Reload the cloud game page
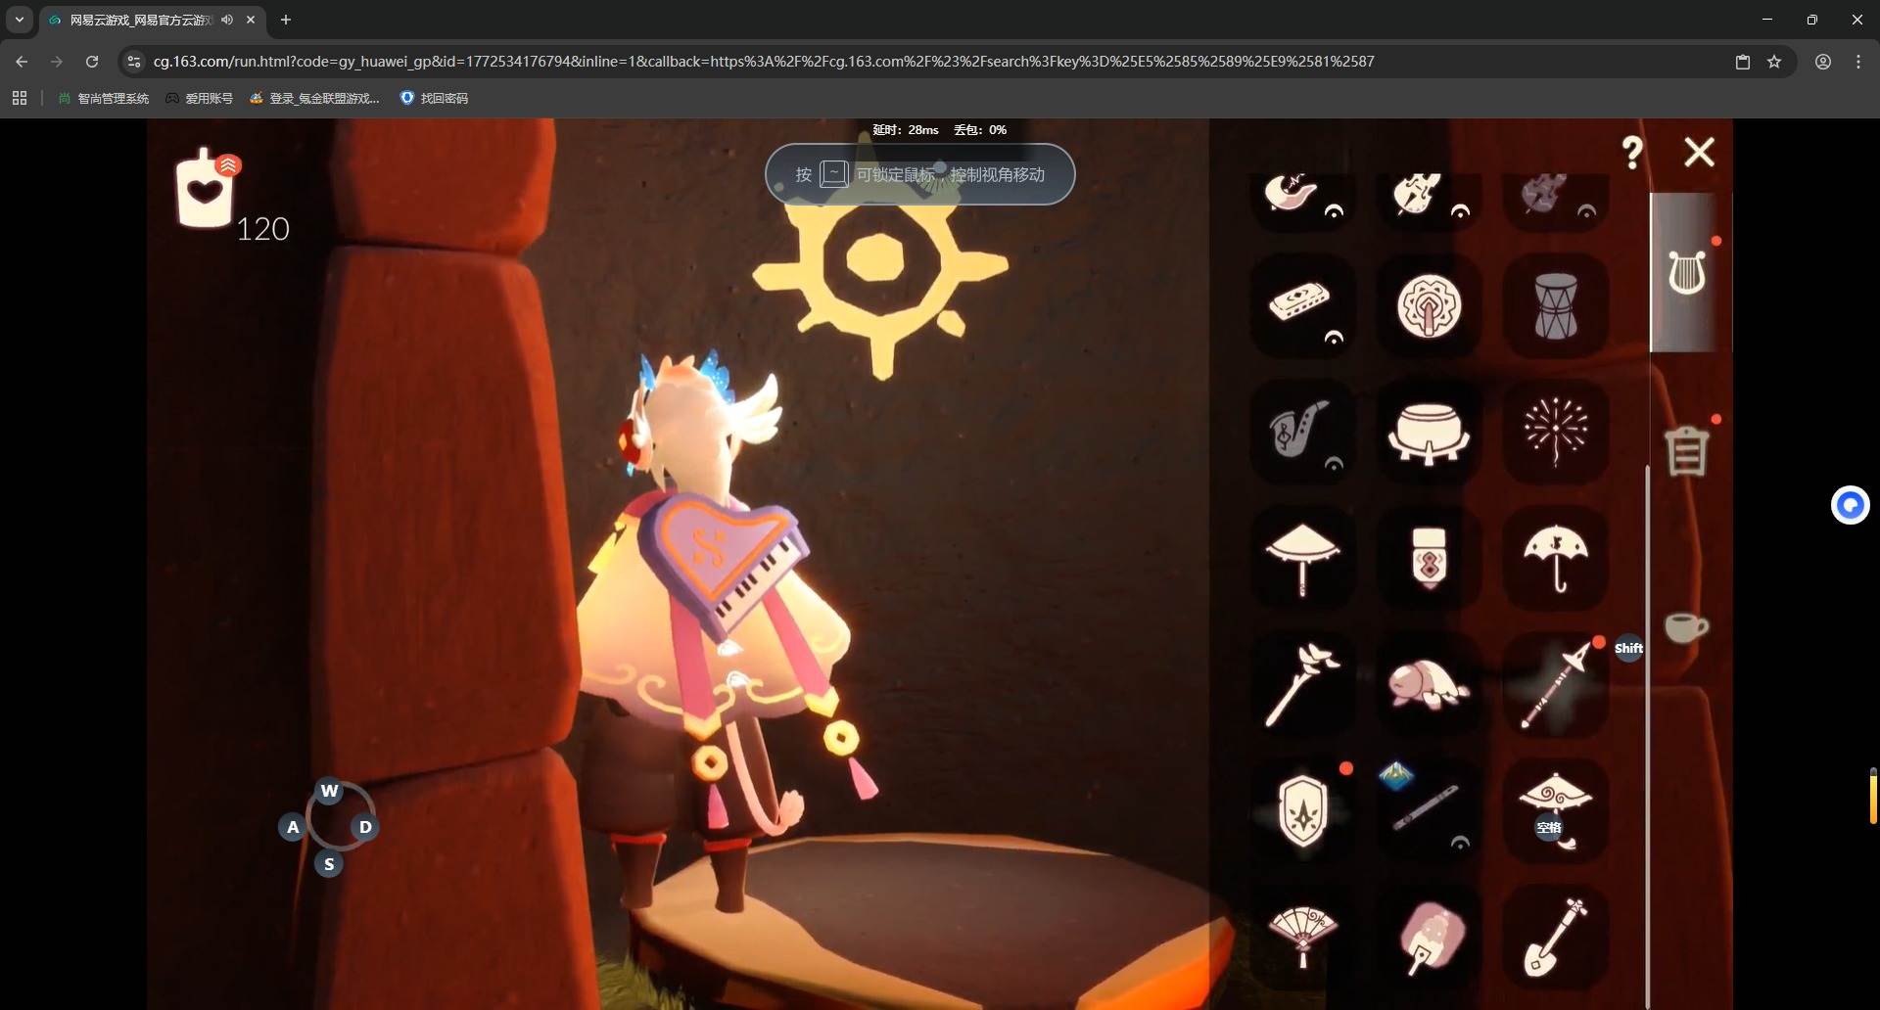Viewport: 1880px width, 1010px height. (92, 62)
